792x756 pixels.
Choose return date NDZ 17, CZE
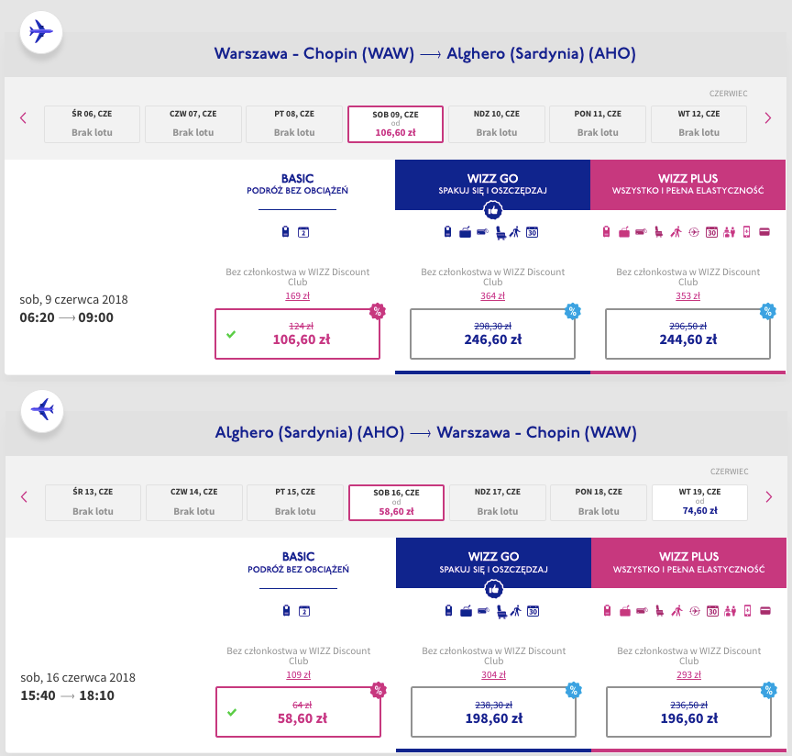(498, 503)
